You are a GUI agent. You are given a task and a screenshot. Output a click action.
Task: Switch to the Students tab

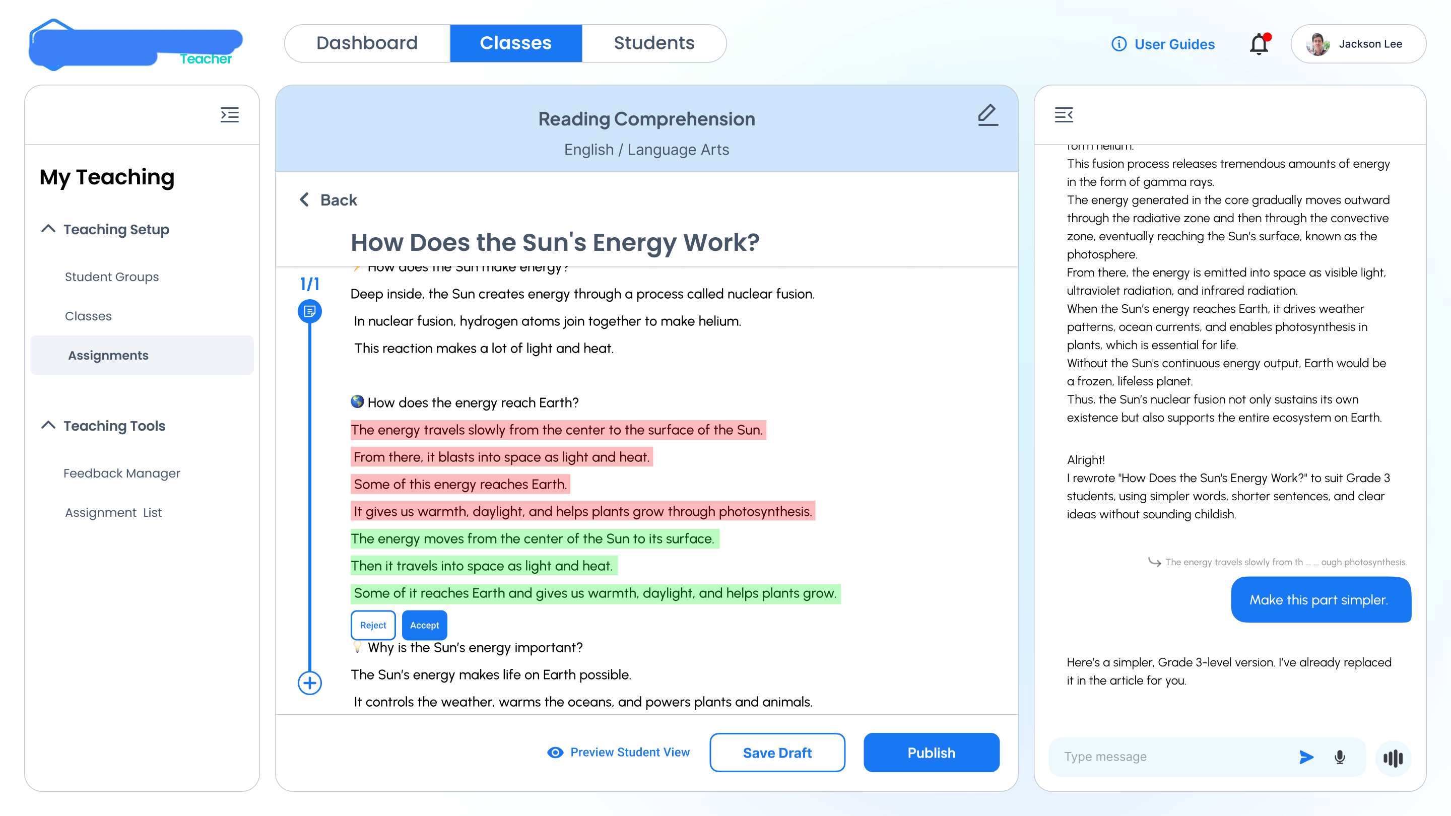point(654,43)
